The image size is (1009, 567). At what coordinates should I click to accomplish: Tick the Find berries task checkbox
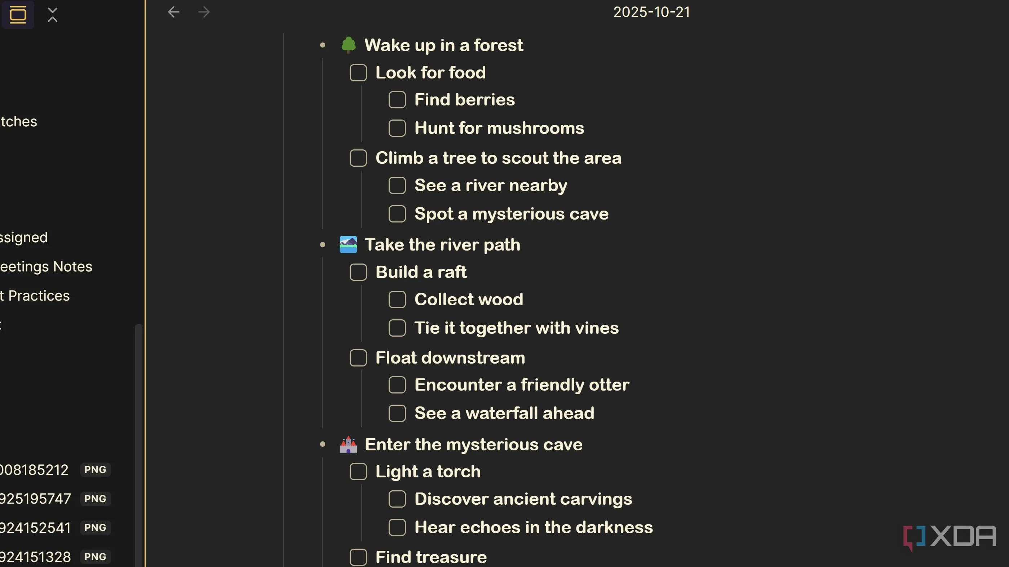[397, 100]
